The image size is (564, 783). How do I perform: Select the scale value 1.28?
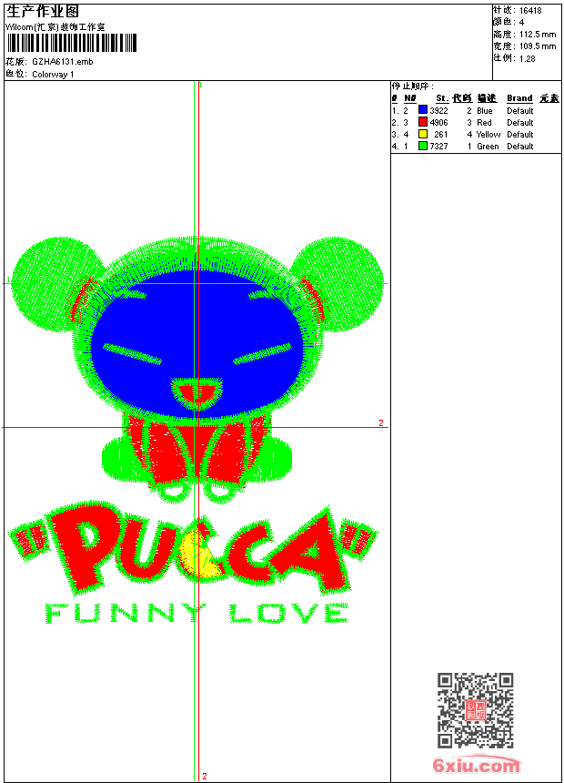point(527,58)
